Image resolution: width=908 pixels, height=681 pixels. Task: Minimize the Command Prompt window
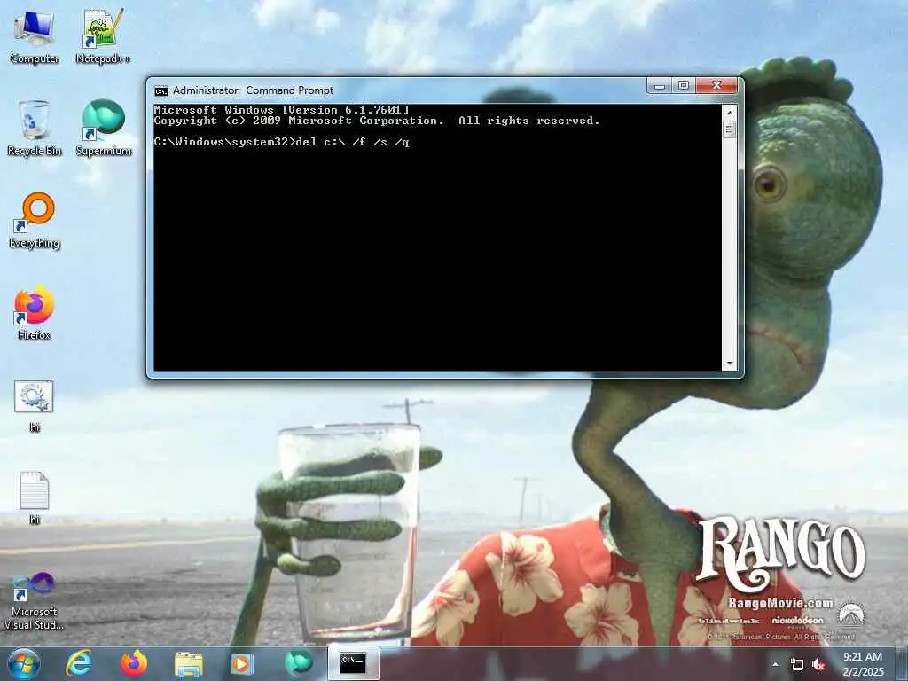[660, 86]
